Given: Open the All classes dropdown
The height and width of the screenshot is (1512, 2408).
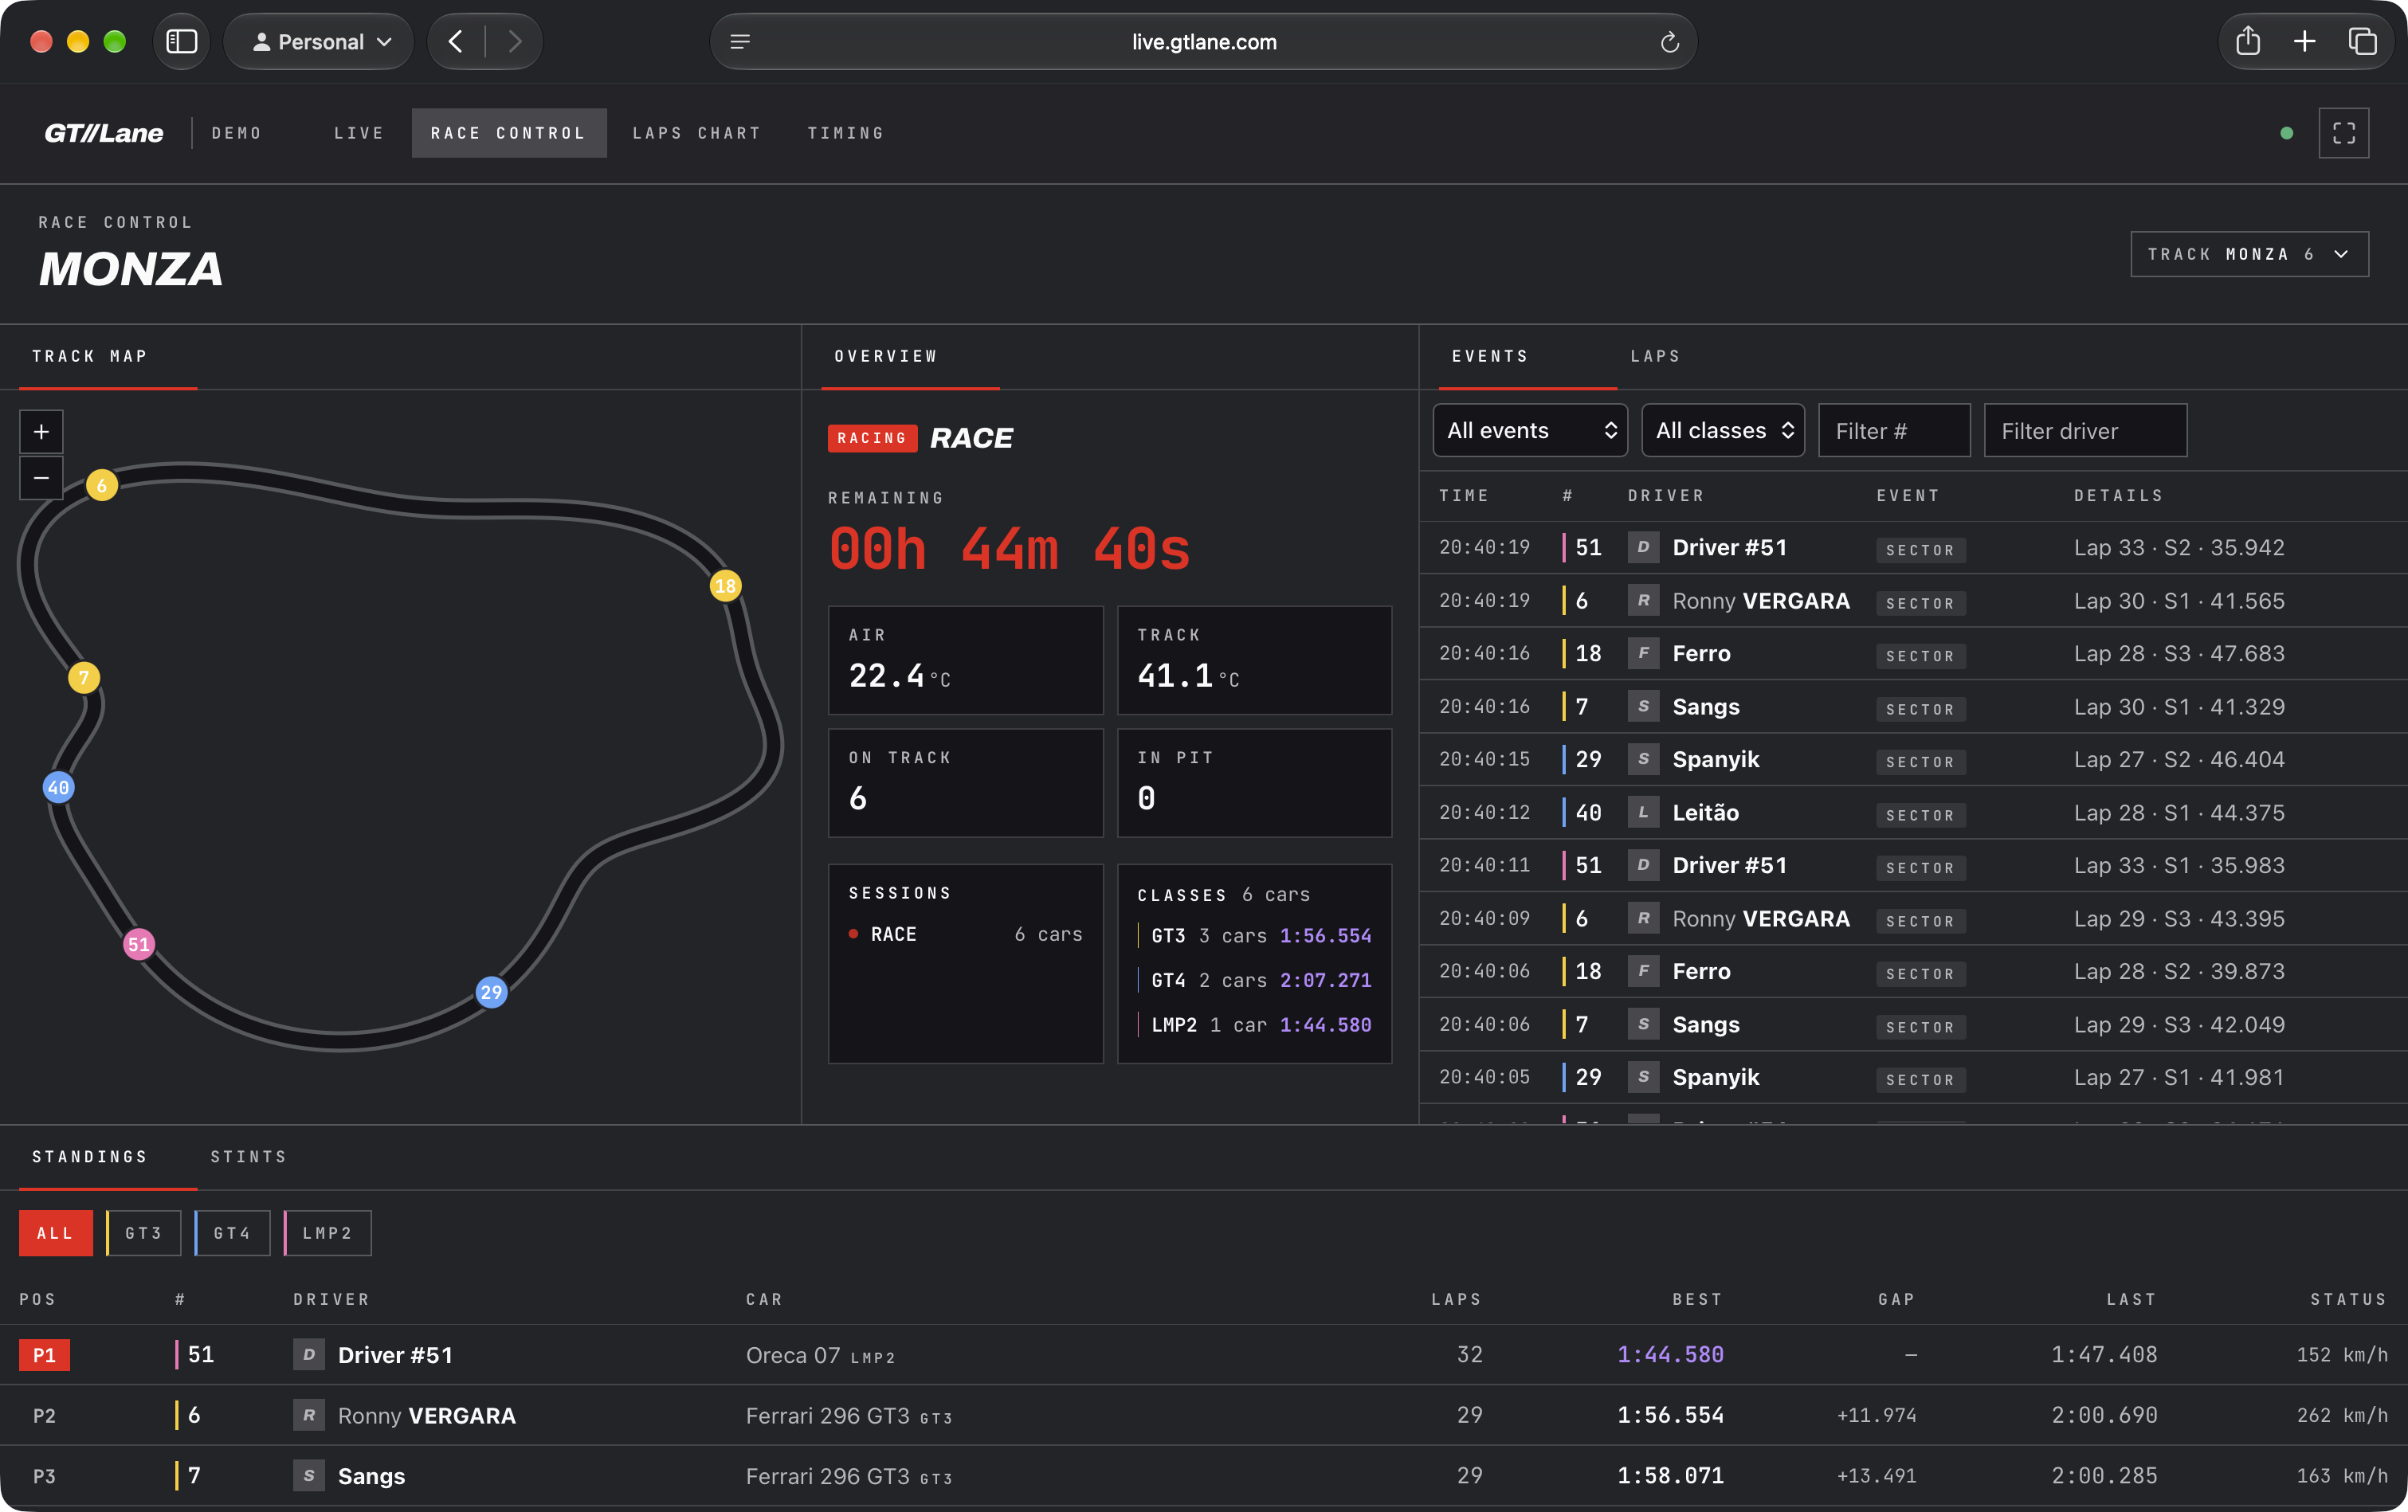Looking at the screenshot, I should point(1723,431).
